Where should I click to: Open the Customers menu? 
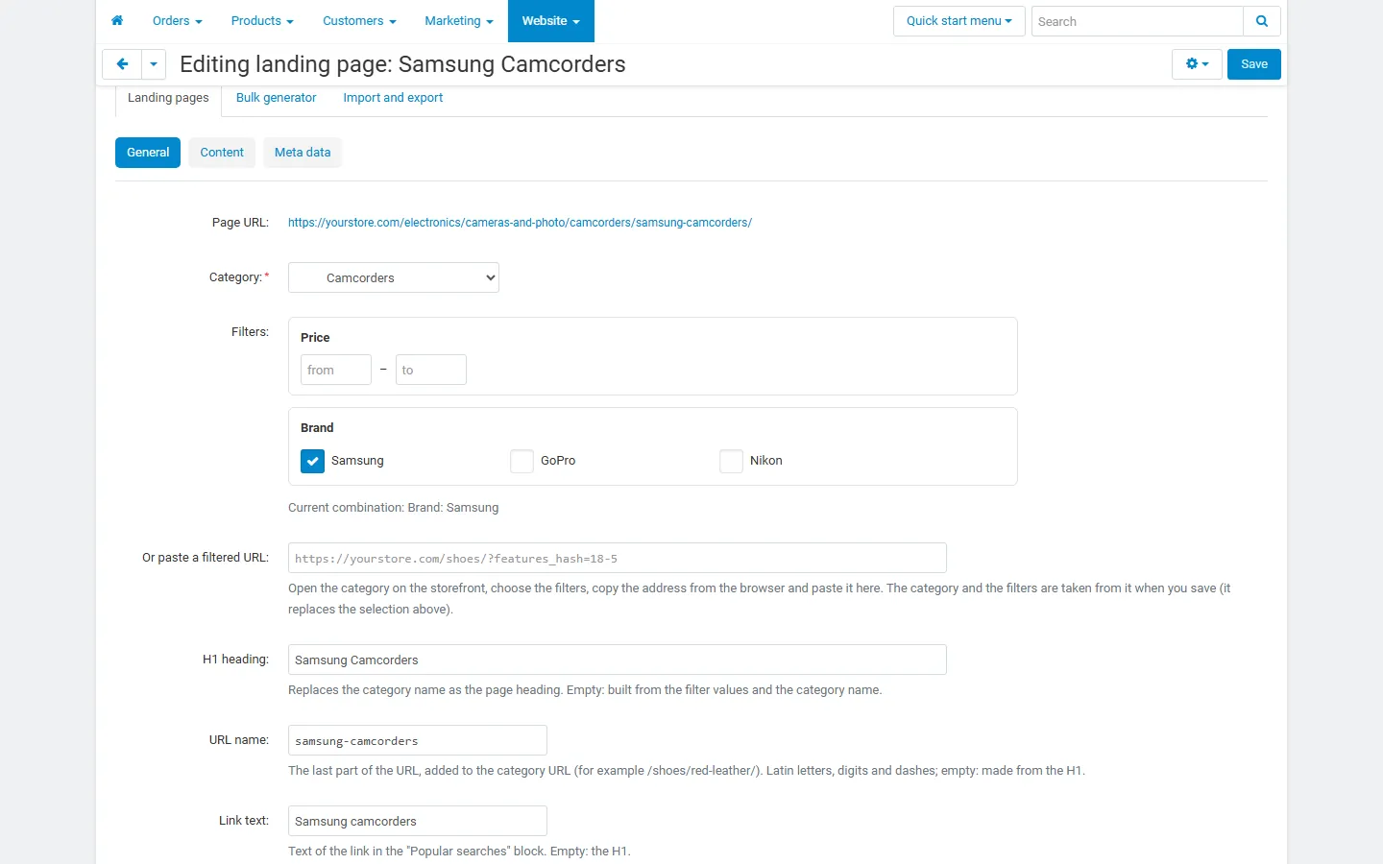359,21
